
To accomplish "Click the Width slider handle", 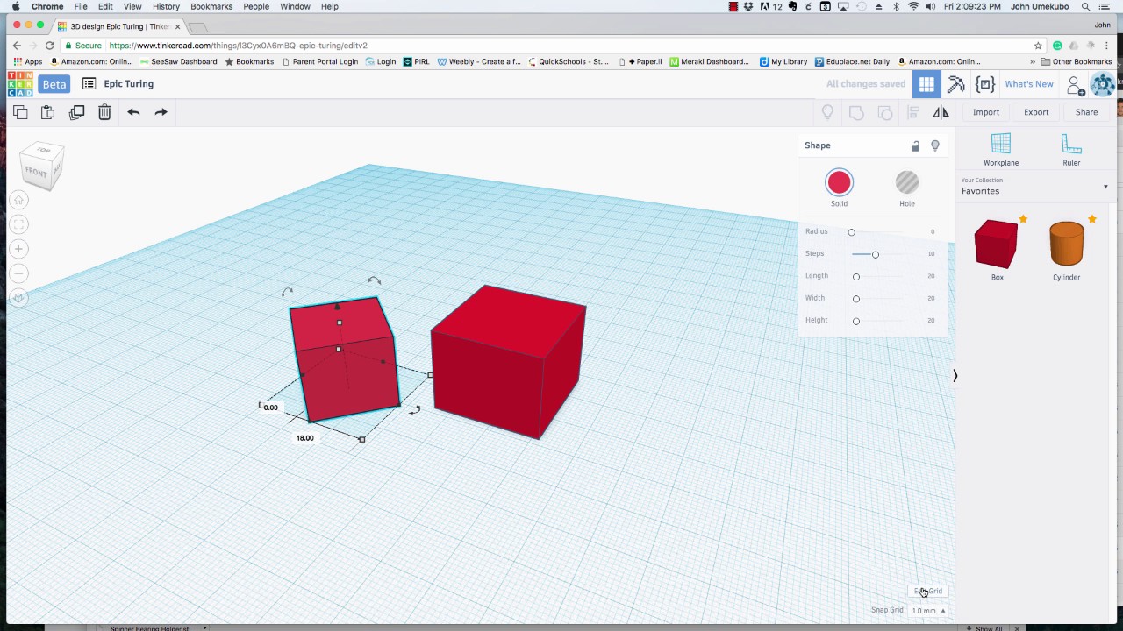I will (856, 299).
